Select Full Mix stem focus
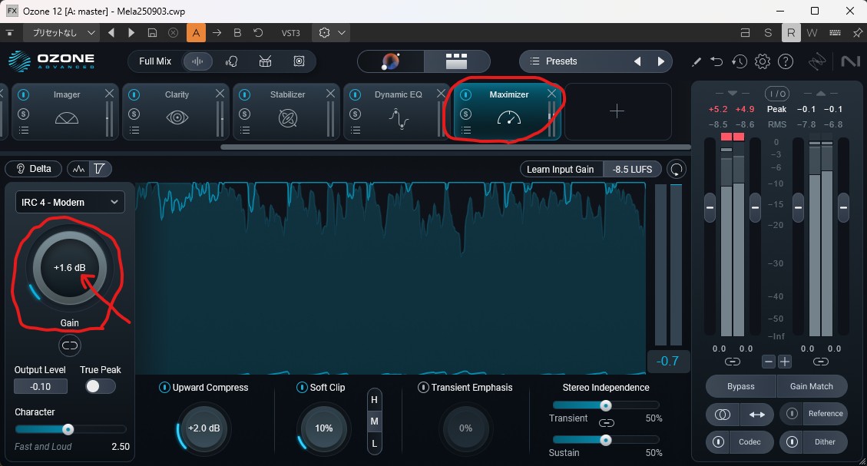The image size is (867, 466). click(x=155, y=61)
